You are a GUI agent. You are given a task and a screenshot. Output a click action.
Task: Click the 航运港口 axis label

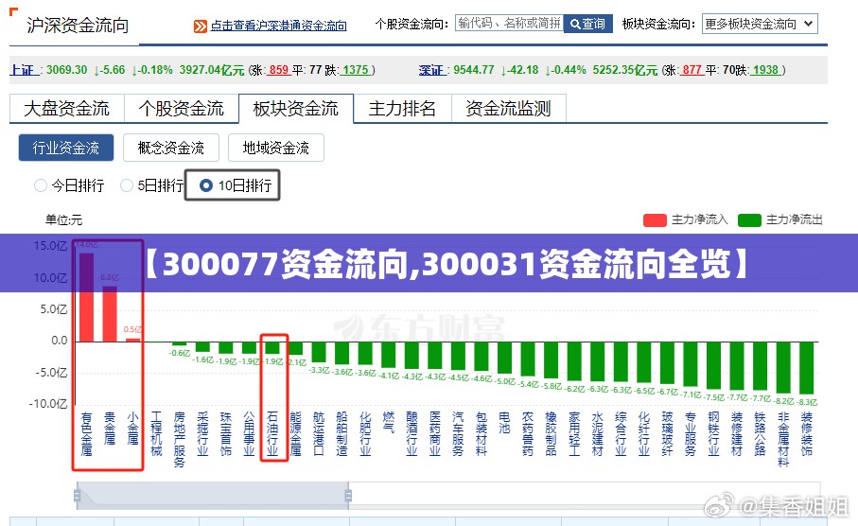click(319, 434)
